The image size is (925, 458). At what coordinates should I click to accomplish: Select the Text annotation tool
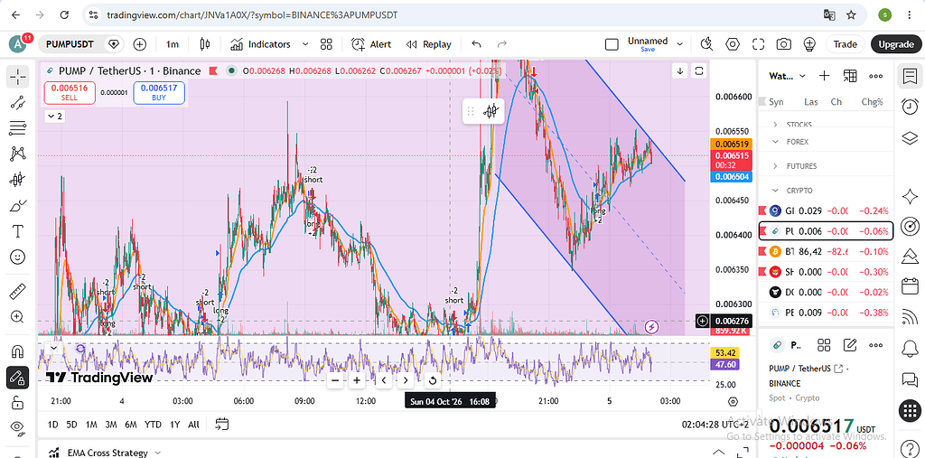(18, 231)
